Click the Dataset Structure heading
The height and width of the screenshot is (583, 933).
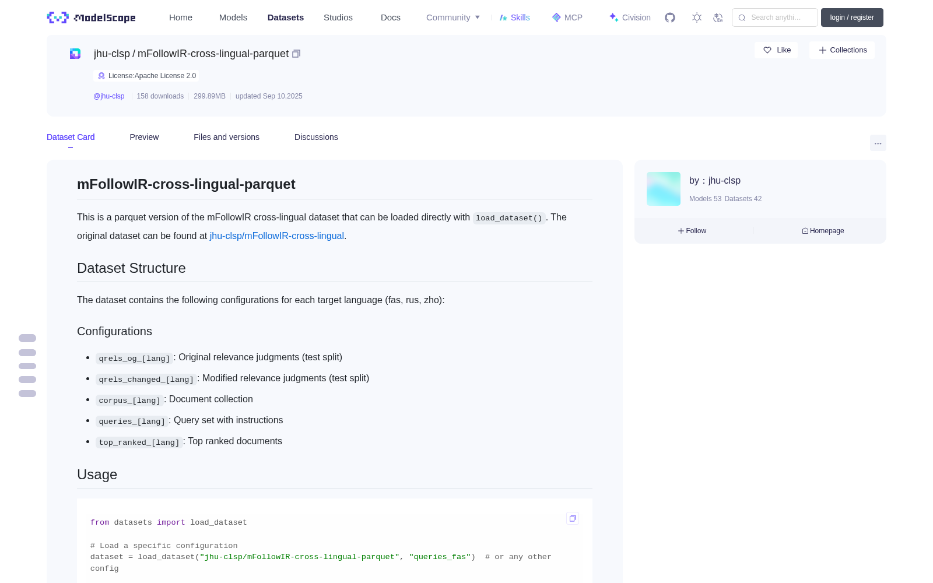131,268
